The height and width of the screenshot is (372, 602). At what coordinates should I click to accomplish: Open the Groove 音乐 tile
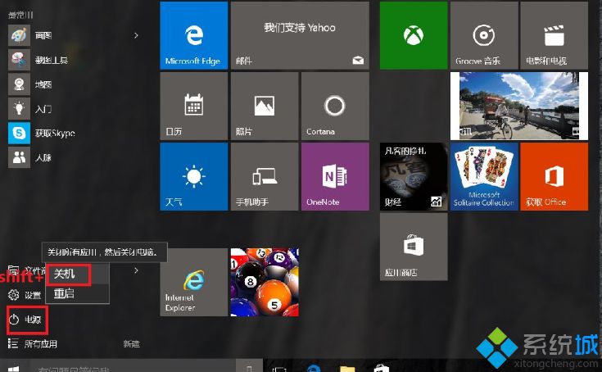(x=484, y=35)
